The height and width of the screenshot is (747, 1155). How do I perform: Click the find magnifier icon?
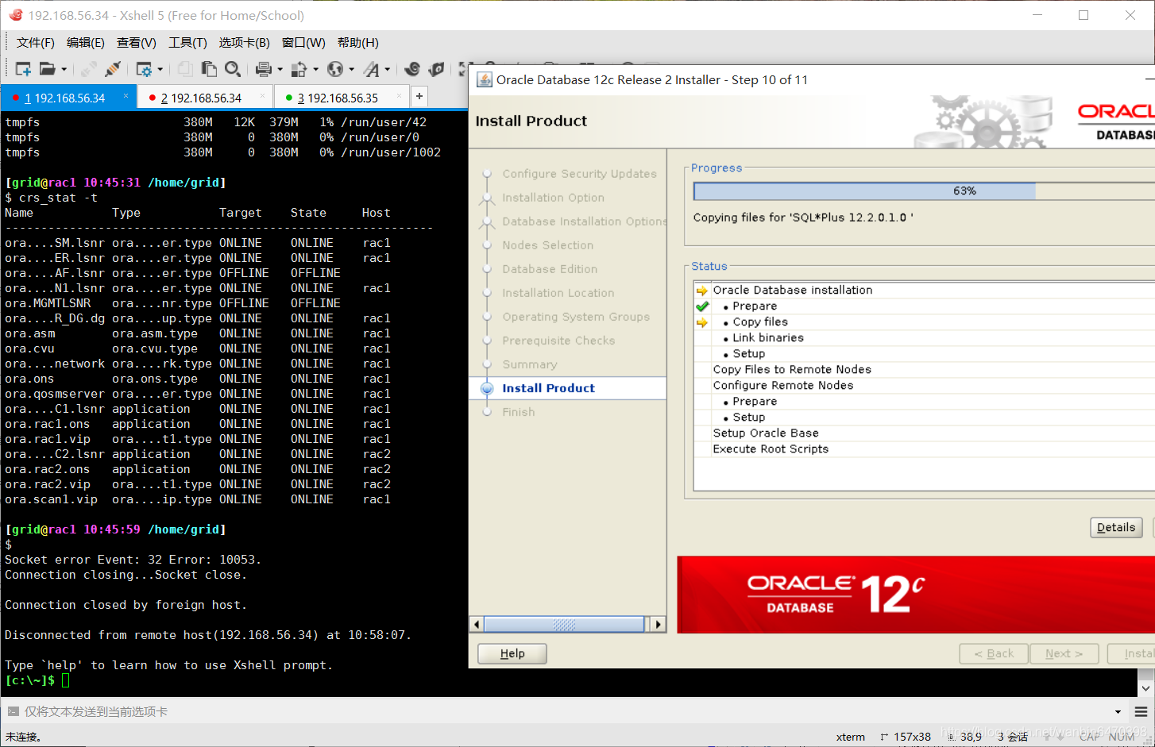pos(233,69)
